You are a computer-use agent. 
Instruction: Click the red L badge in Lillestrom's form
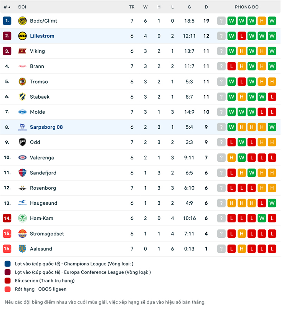(241, 36)
